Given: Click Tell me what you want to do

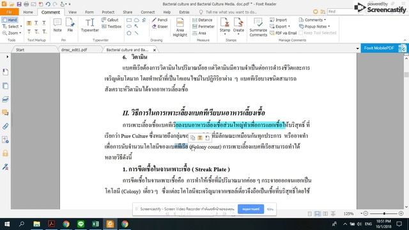Looking at the screenshot, I should pos(231,12).
